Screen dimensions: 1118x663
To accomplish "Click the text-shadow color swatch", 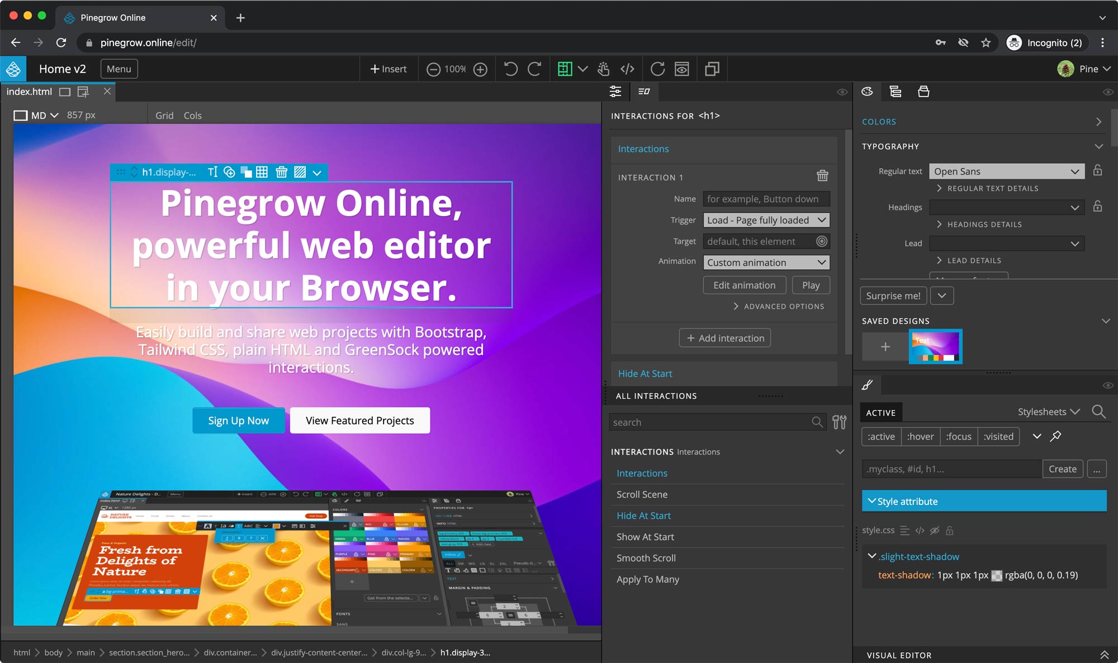I will (x=996, y=575).
